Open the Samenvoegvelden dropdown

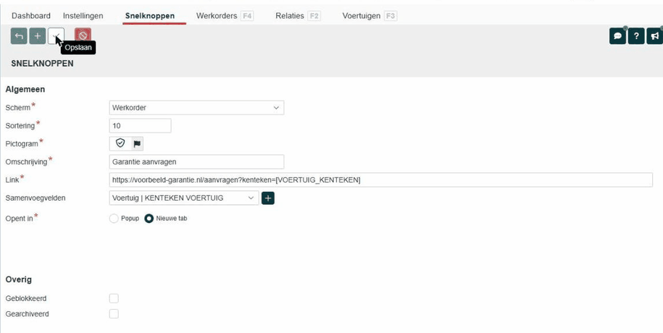click(x=184, y=198)
